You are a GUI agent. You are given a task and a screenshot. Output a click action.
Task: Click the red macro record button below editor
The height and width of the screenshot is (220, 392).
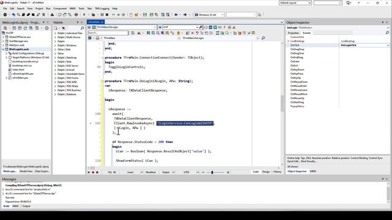tap(93, 172)
